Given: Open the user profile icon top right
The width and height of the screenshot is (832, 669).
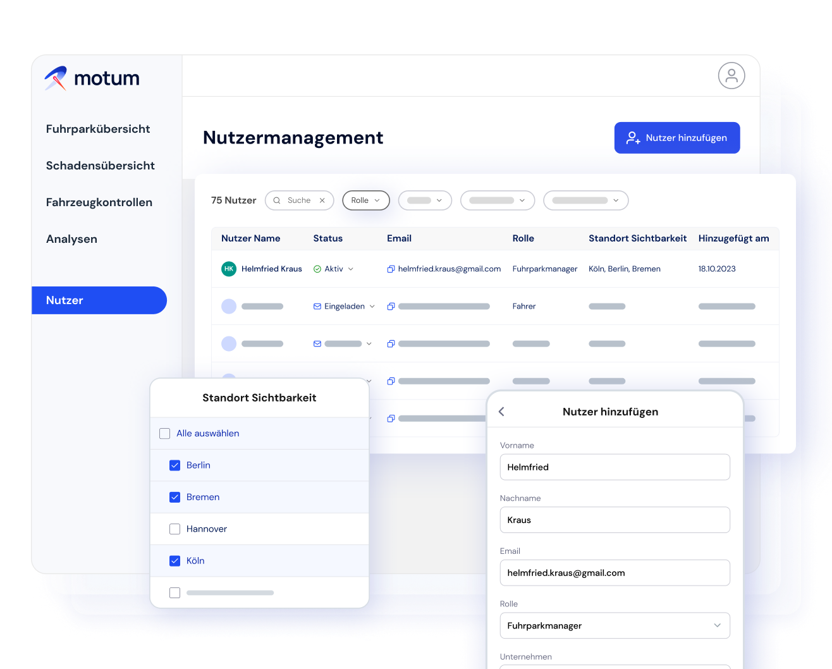Looking at the screenshot, I should 731,75.
